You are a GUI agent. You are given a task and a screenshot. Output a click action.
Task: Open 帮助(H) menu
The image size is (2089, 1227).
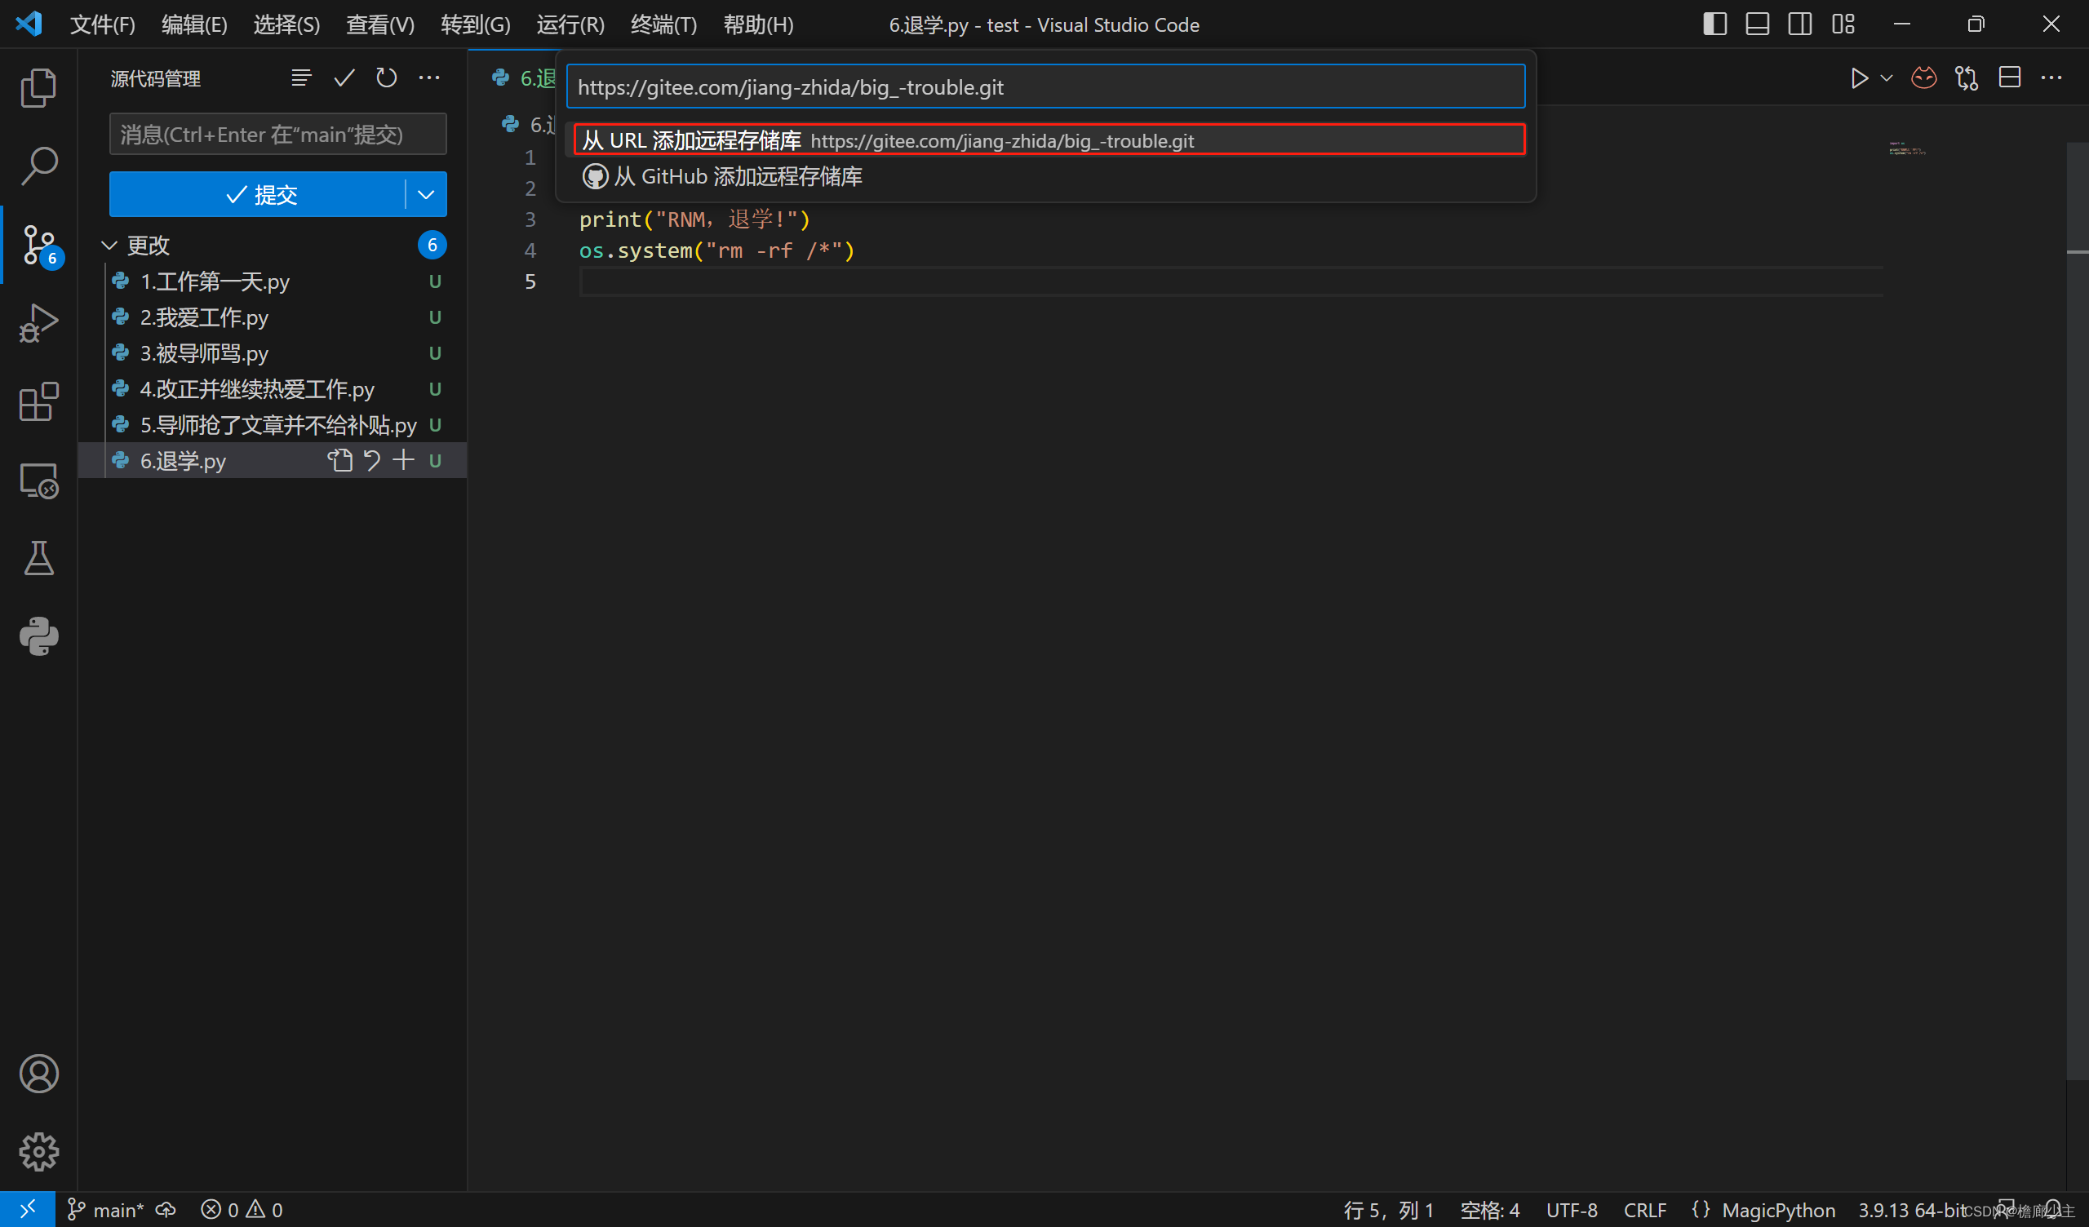tap(759, 24)
